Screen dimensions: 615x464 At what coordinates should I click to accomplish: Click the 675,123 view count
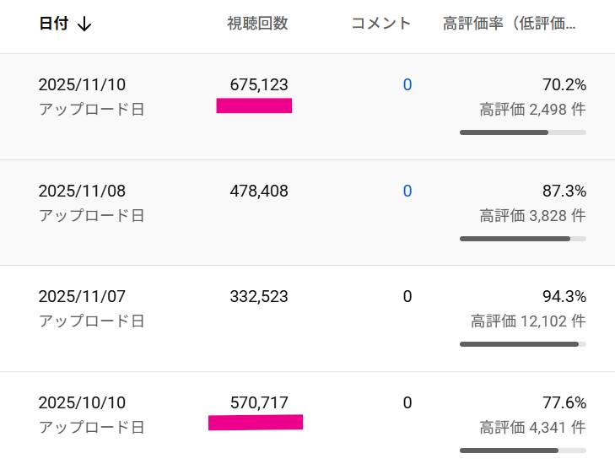259,84
